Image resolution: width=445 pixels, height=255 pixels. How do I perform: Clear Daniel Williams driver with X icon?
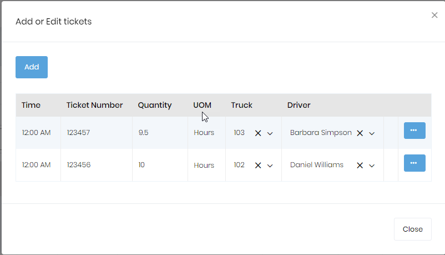click(x=360, y=166)
